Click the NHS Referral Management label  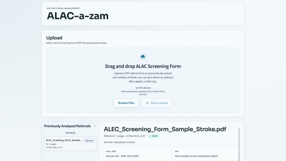(x=63, y=8)
